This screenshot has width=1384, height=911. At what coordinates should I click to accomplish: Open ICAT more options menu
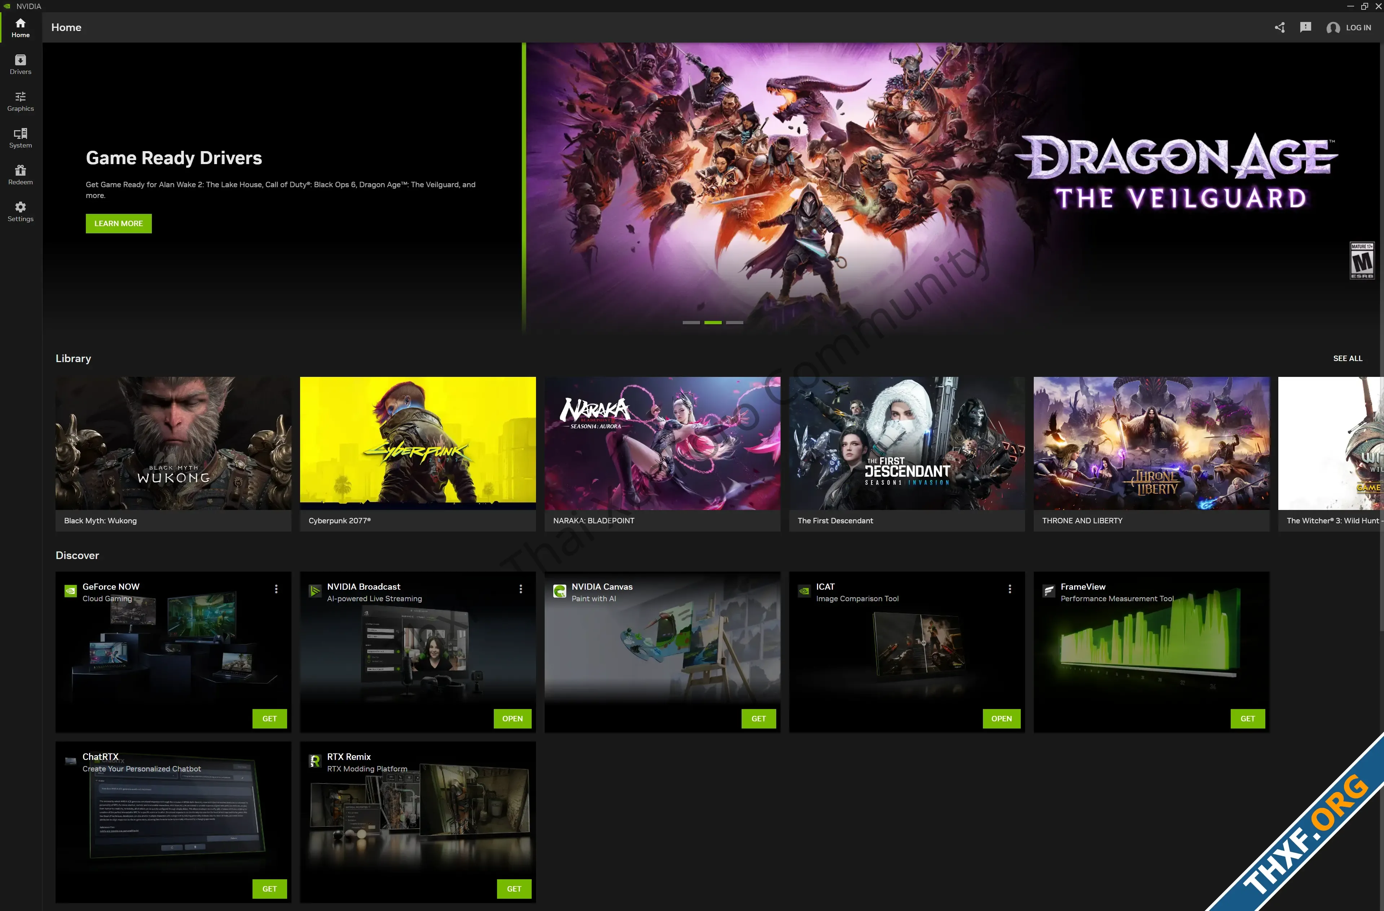[1010, 589]
